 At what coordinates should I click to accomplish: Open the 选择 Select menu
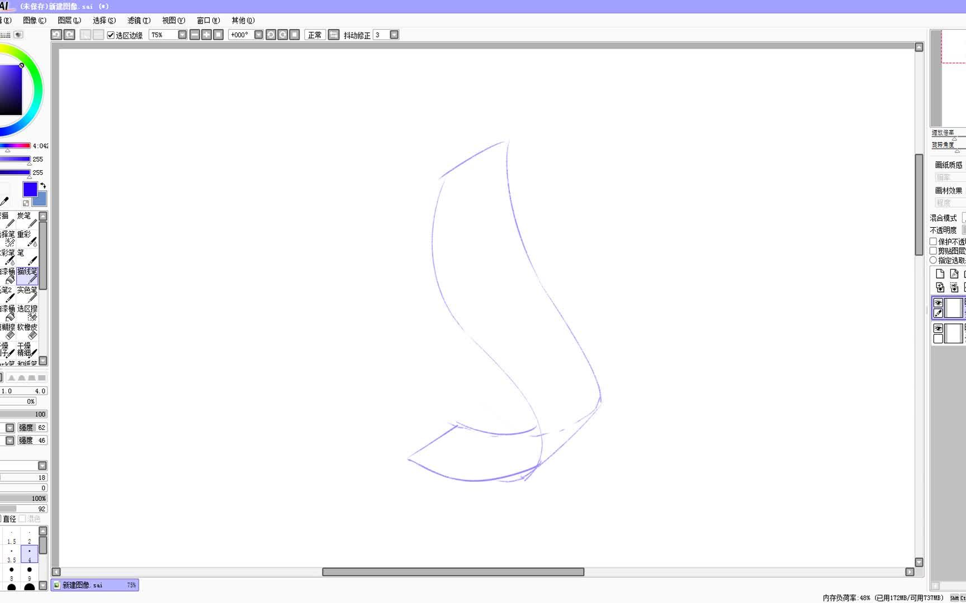point(104,20)
